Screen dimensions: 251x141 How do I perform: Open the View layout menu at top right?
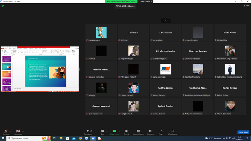point(246,5)
